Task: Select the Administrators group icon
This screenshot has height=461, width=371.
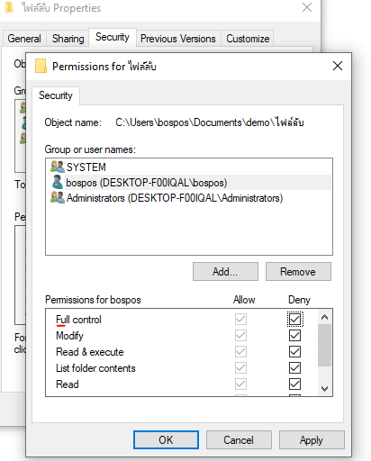Action: pos(58,198)
